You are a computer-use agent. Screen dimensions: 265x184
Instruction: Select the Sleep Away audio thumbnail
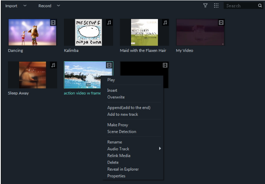(33, 75)
